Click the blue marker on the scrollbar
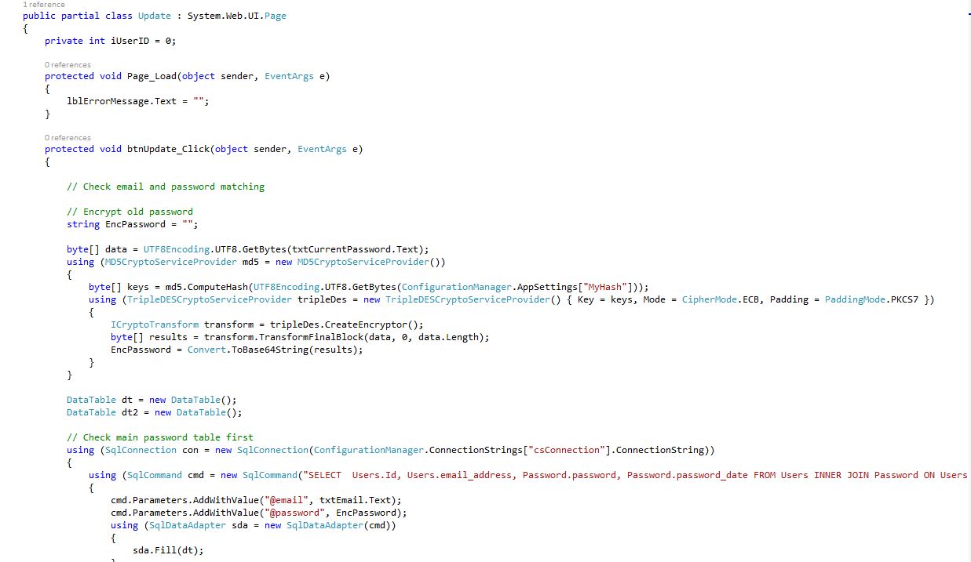971x562 pixels. click(x=968, y=14)
